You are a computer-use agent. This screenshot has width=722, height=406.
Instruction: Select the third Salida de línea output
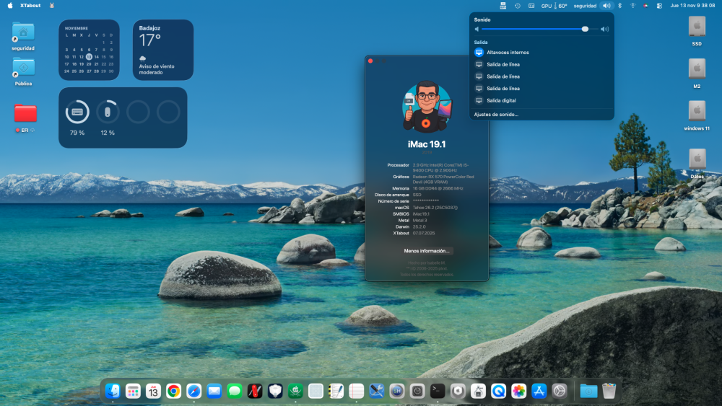(x=541, y=88)
